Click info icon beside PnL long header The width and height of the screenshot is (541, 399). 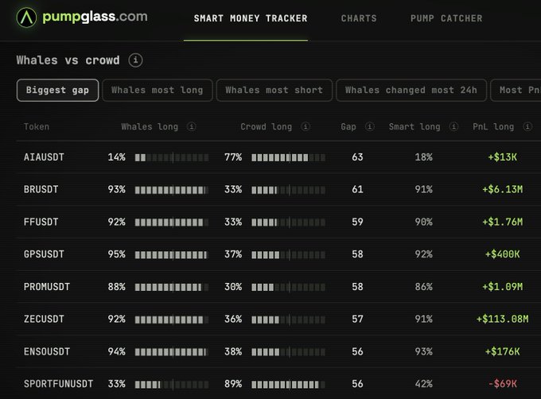click(527, 126)
